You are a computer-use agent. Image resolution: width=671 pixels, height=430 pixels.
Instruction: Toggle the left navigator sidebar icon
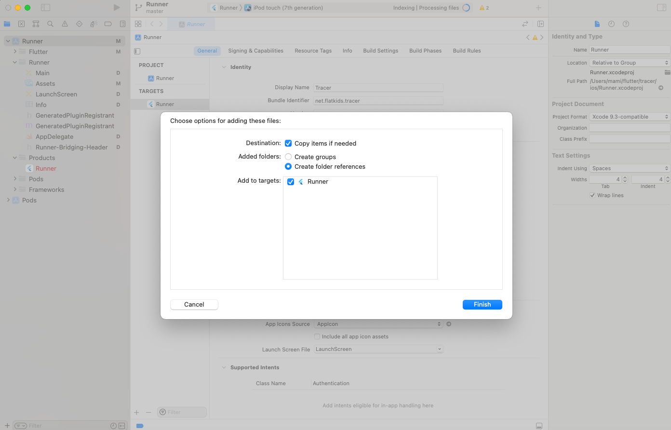pos(45,8)
